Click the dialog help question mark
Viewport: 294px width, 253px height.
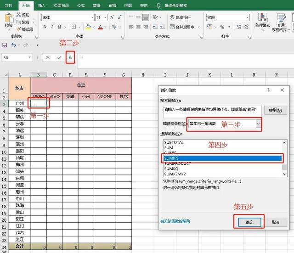pos(268,90)
